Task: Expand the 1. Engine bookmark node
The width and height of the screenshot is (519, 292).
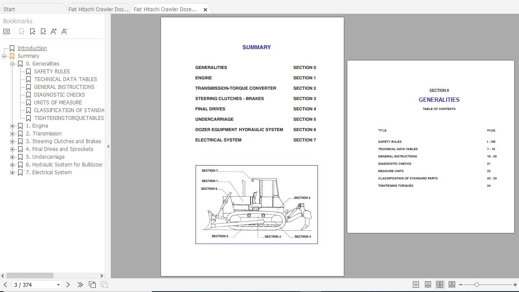Action: tap(13, 126)
